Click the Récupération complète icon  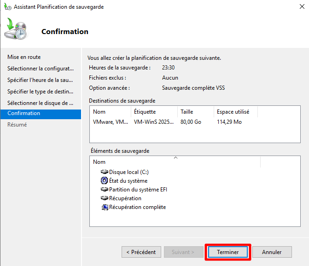pos(104,207)
